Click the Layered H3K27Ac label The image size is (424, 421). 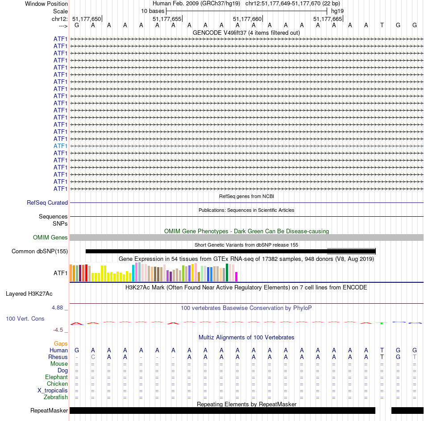pos(29,294)
